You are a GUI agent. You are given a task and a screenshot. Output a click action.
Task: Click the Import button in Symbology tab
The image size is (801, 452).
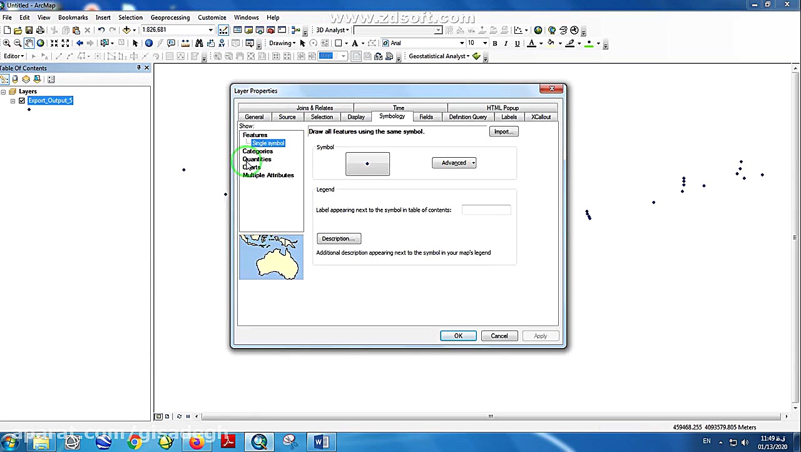(x=504, y=131)
